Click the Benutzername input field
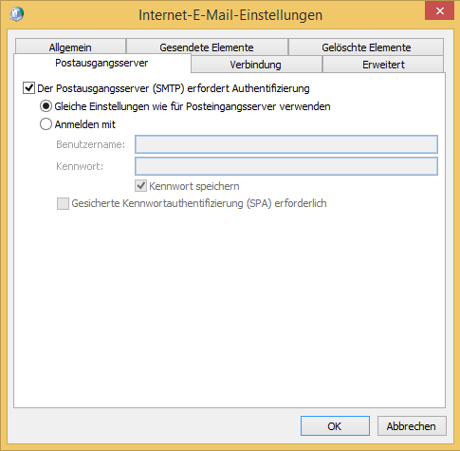 point(286,144)
